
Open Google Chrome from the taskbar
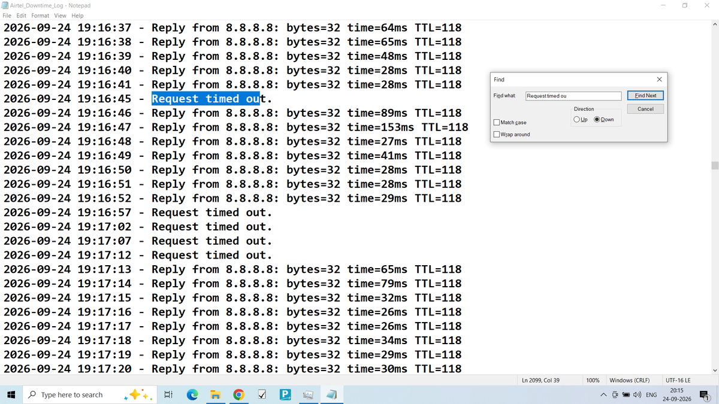tap(238, 394)
